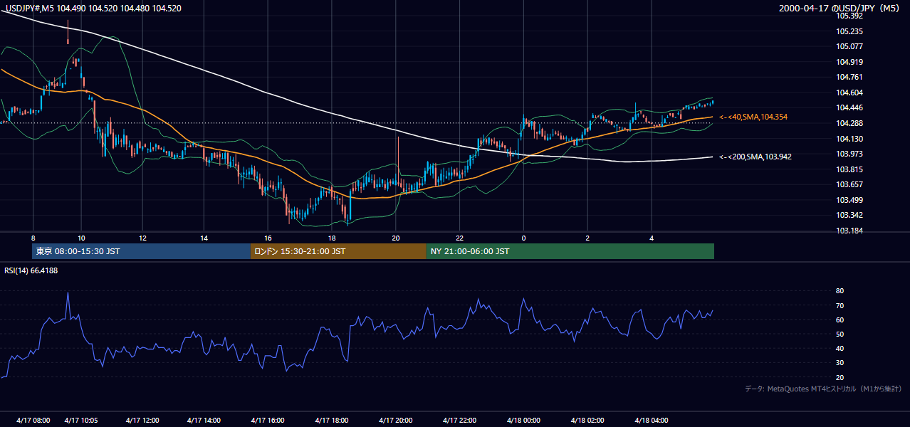Viewport: 910px width, 427px height.
Task: Click the 4/17 14:00 date label
Action: pyautogui.click(x=204, y=420)
